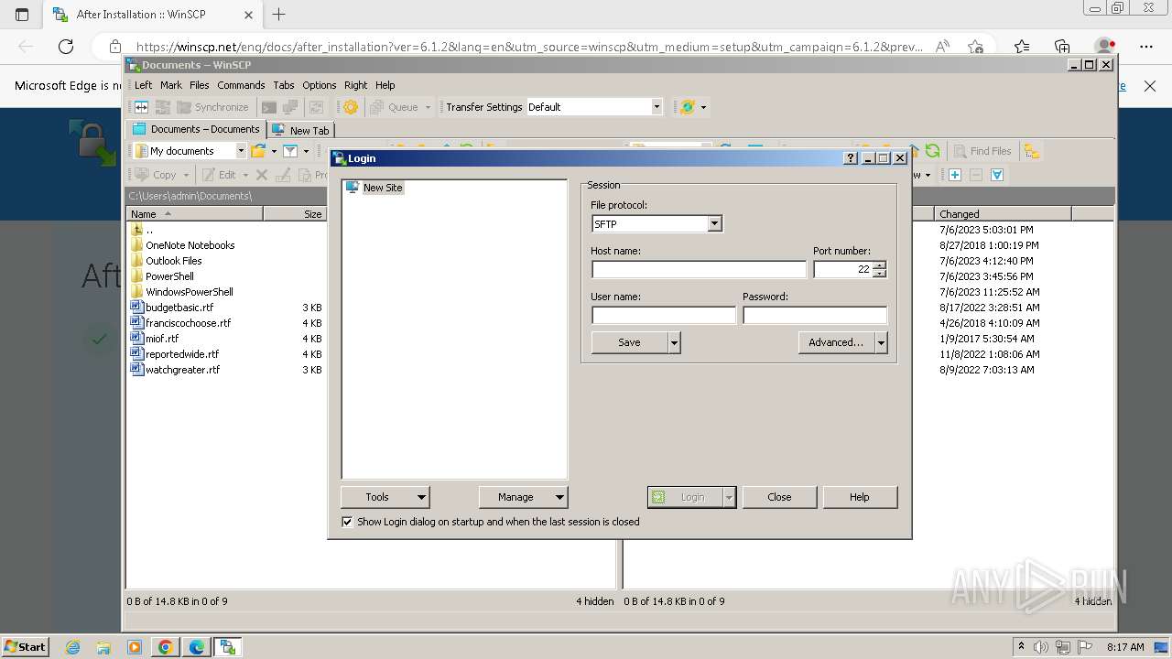Select the WindowsPowerShell folder
Image resolution: width=1172 pixels, height=659 pixels.
coord(189,292)
